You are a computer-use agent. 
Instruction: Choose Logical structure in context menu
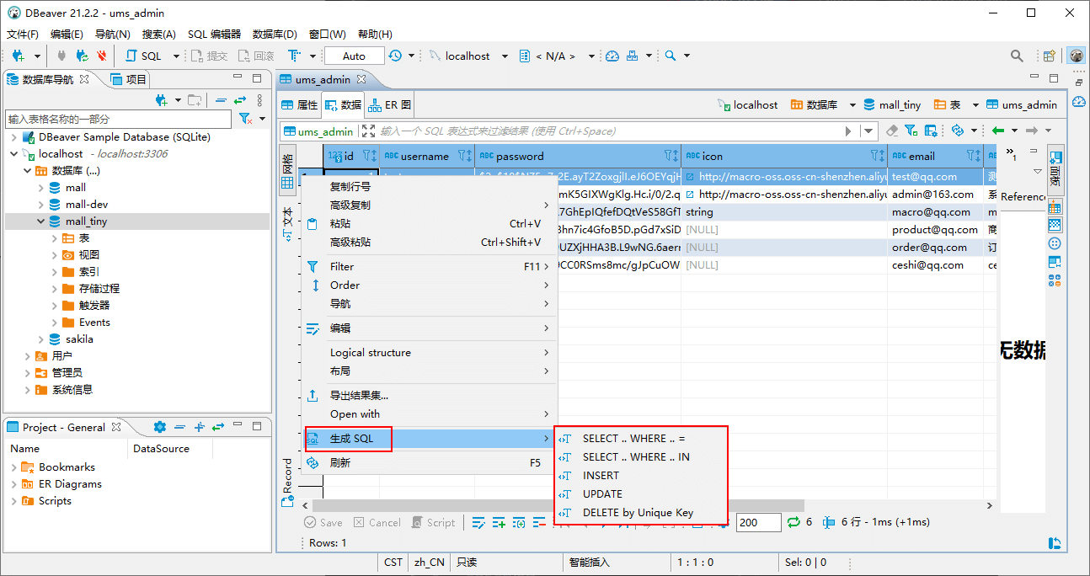click(x=430, y=352)
